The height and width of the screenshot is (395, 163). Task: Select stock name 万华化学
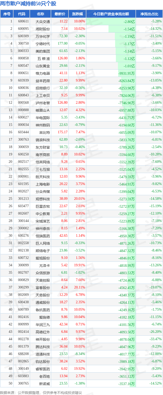(43, 36)
